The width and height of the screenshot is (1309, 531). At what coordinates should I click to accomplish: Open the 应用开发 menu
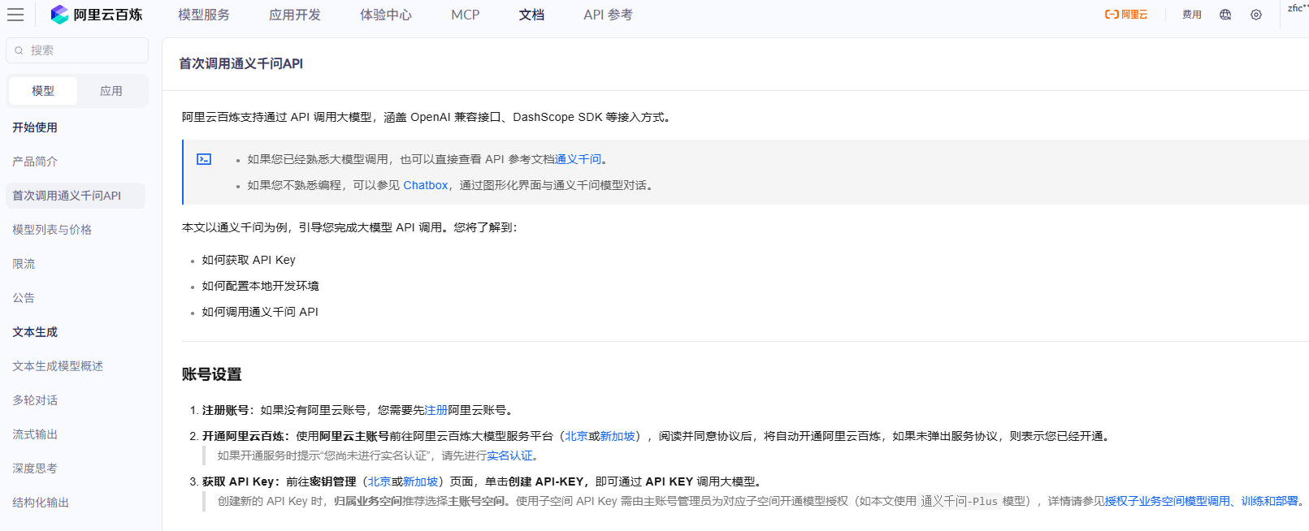[295, 15]
